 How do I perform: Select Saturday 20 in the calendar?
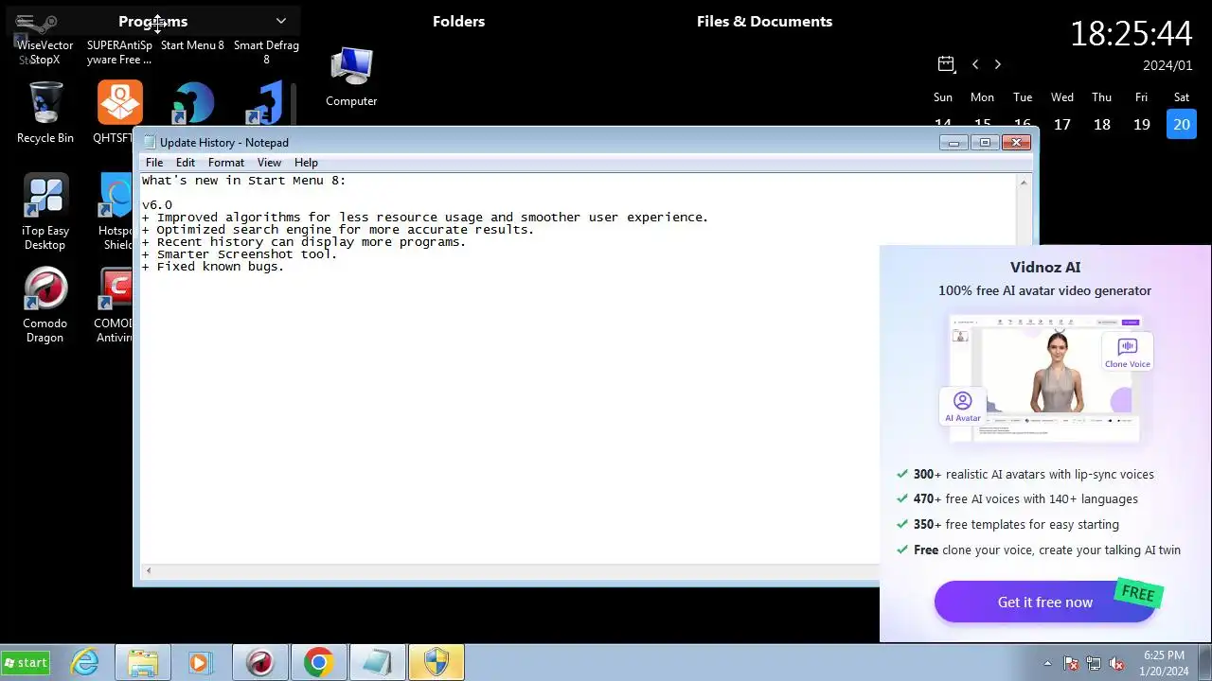pos(1182,124)
